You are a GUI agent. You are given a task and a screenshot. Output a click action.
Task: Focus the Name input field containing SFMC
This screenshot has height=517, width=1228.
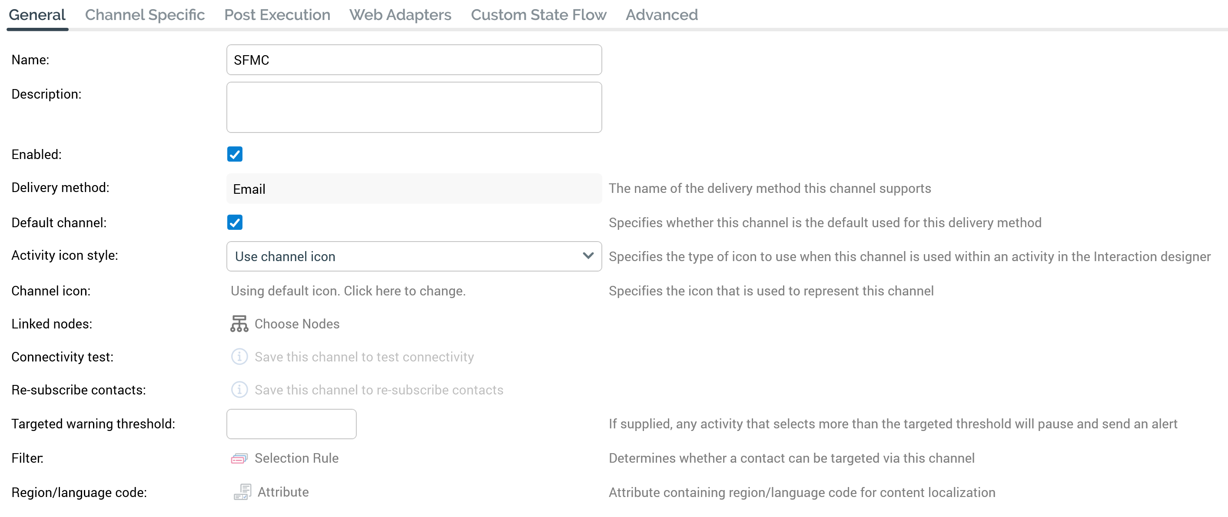(414, 60)
